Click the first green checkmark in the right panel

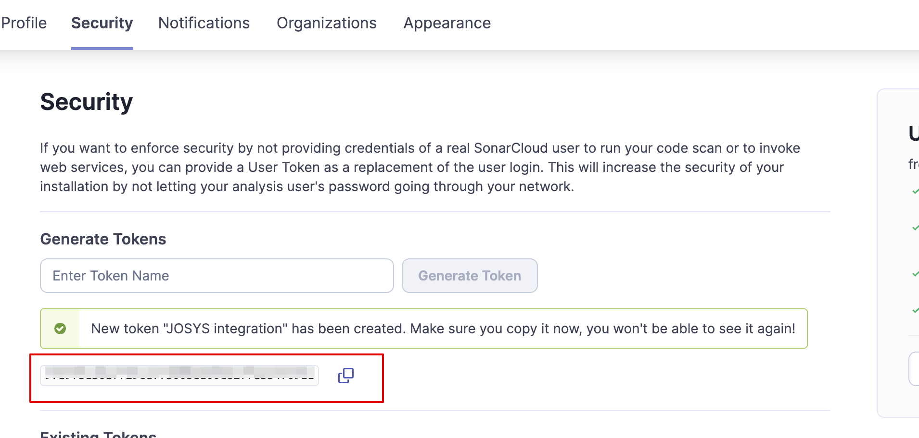[915, 191]
